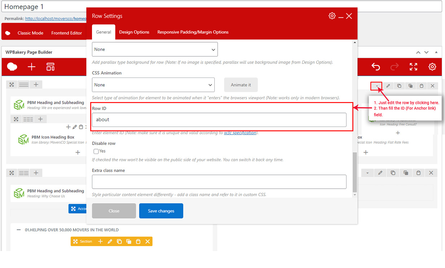Toggle first row collapse caret highlighted in red
The width and height of the screenshot is (445, 268).
(x=376, y=86)
